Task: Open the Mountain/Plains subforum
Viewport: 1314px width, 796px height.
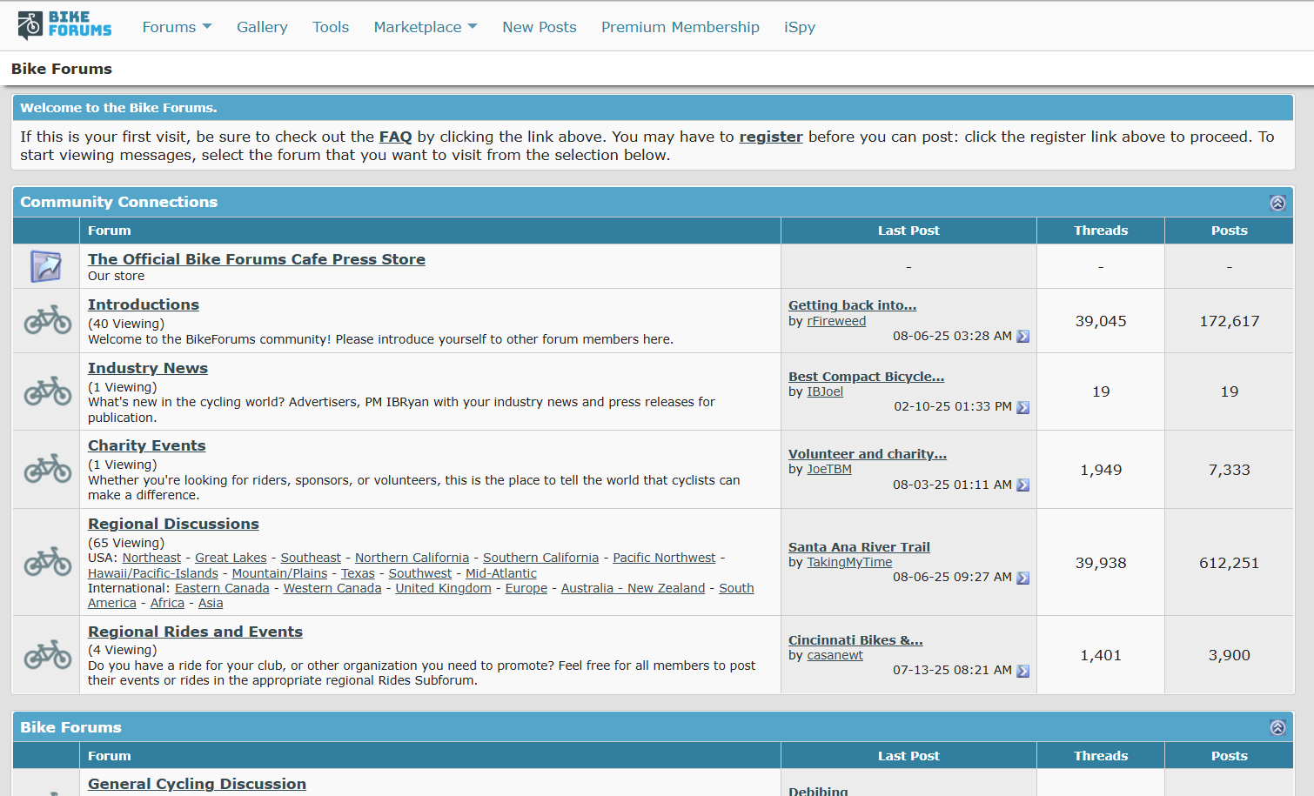Action: pos(279,573)
